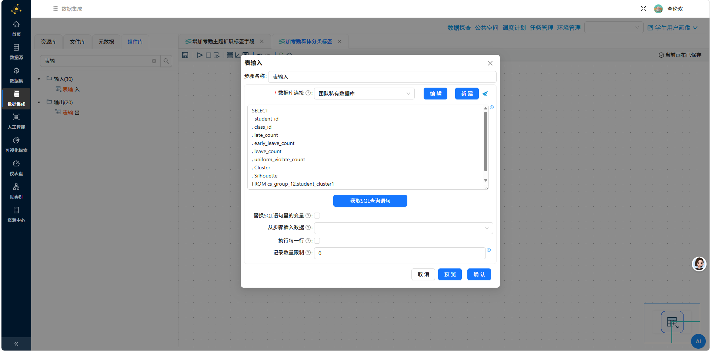This screenshot has height=352, width=711.
Task: Open 资源中心 in the sidebar
Action: 16,215
